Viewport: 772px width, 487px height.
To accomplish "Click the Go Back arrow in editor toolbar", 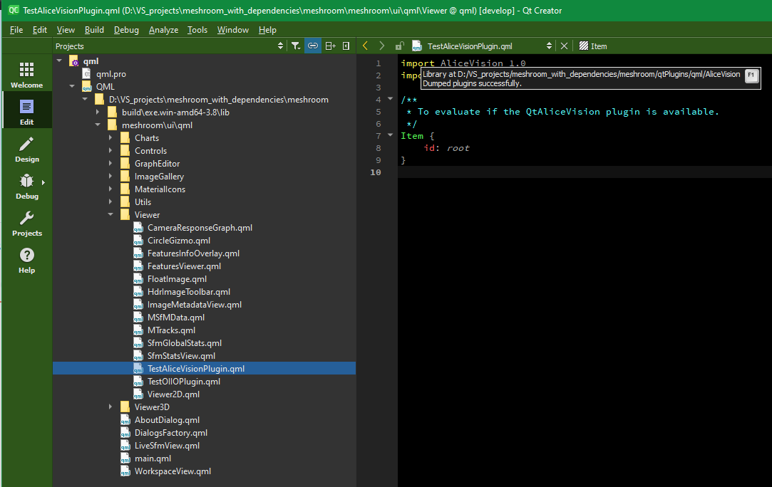I will pyautogui.click(x=365, y=45).
